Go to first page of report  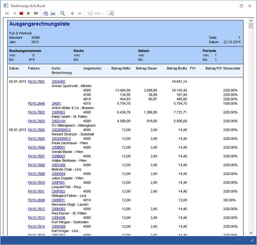point(7,13)
